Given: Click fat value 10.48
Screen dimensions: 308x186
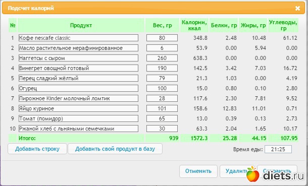Looking at the screenshot, I should 259,38.
